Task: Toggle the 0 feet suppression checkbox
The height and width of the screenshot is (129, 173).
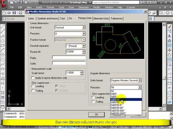Action: pyautogui.click(x=57, y=86)
